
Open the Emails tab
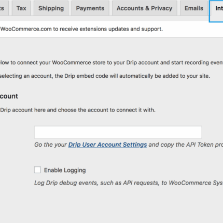click(x=194, y=8)
